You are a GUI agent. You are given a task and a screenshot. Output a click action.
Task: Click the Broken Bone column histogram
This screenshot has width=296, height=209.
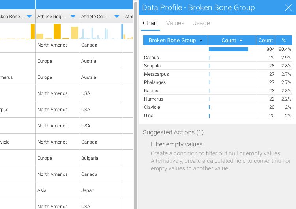(17, 31)
